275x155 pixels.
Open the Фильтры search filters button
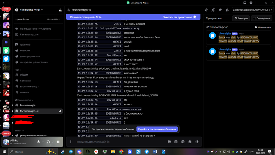pyautogui.click(x=241, y=18)
